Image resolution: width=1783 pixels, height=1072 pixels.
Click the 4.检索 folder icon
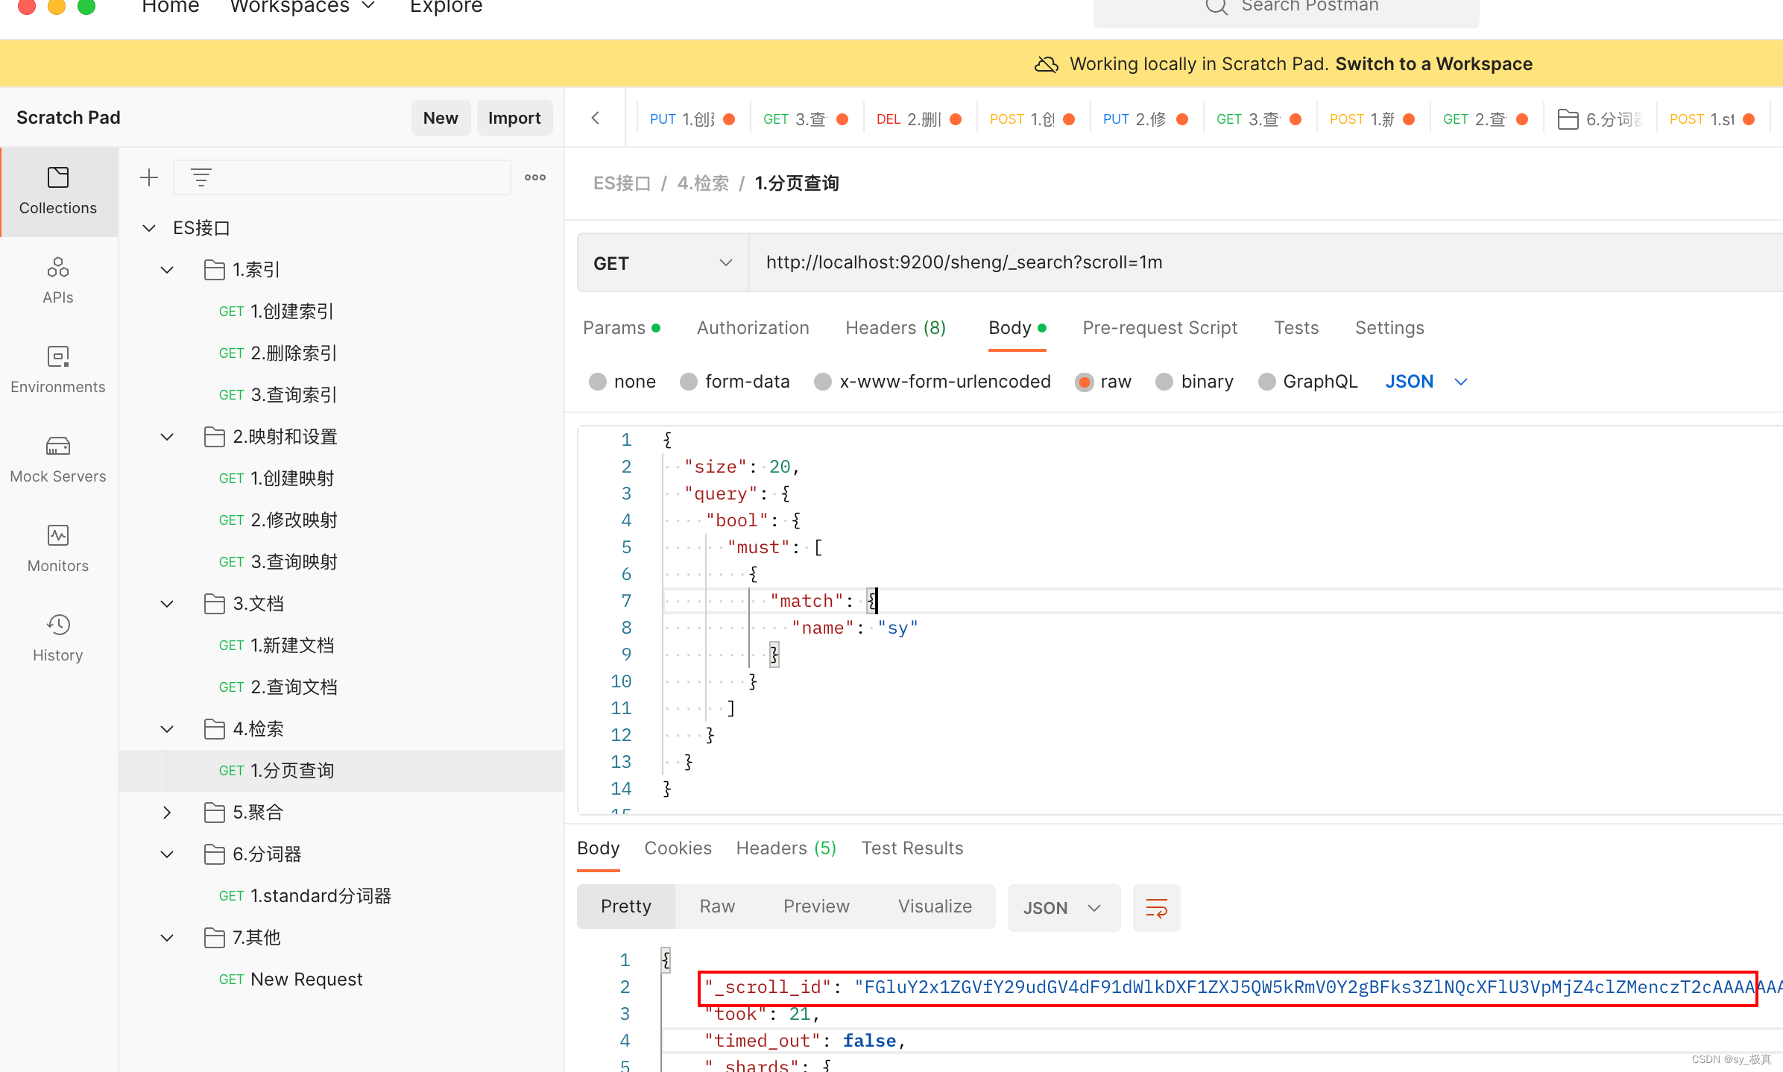[215, 729]
